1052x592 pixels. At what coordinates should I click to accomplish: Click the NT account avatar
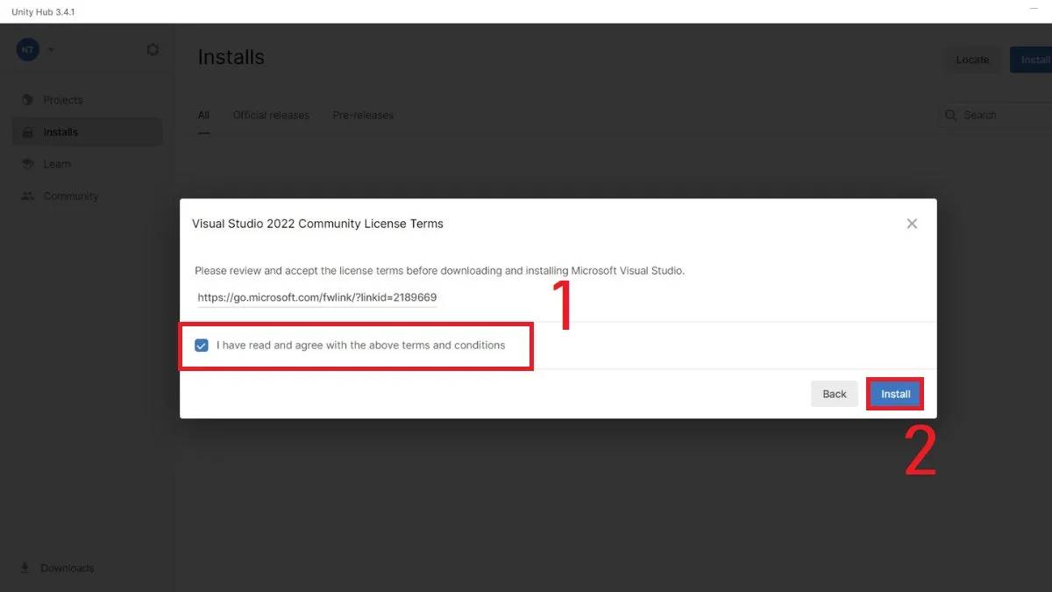coord(27,50)
